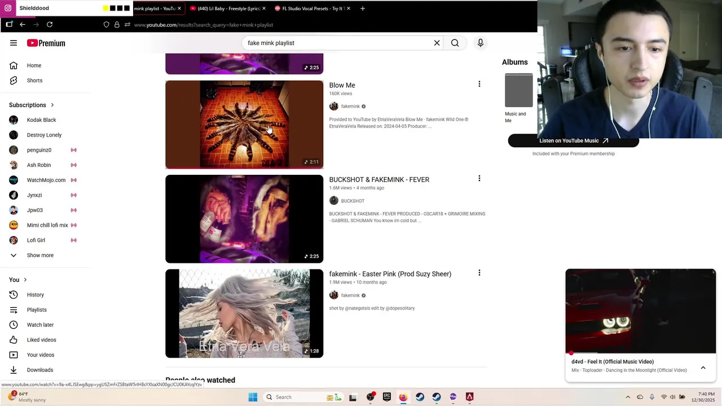Switch to Firefox in the taskbar
This screenshot has width=722, height=406.
tap(403, 397)
